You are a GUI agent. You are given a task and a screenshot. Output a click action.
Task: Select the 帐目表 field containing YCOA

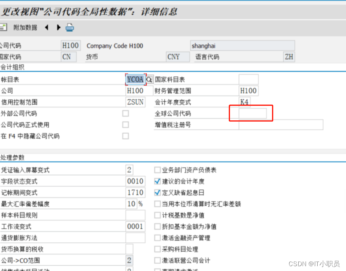(x=135, y=80)
